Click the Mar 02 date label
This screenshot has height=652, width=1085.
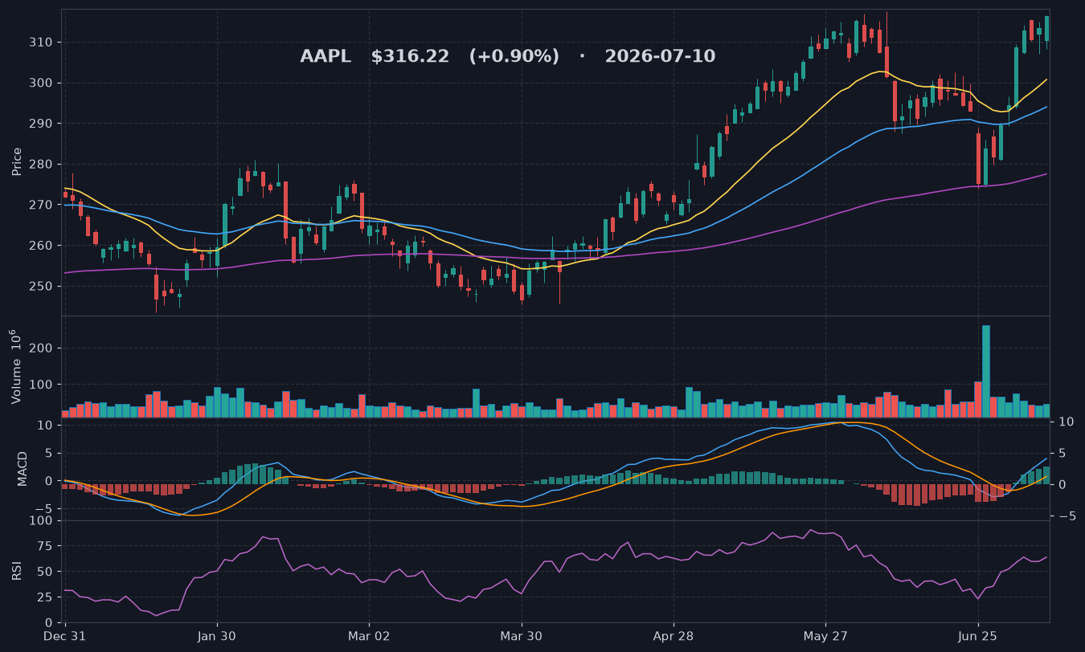[370, 636]
